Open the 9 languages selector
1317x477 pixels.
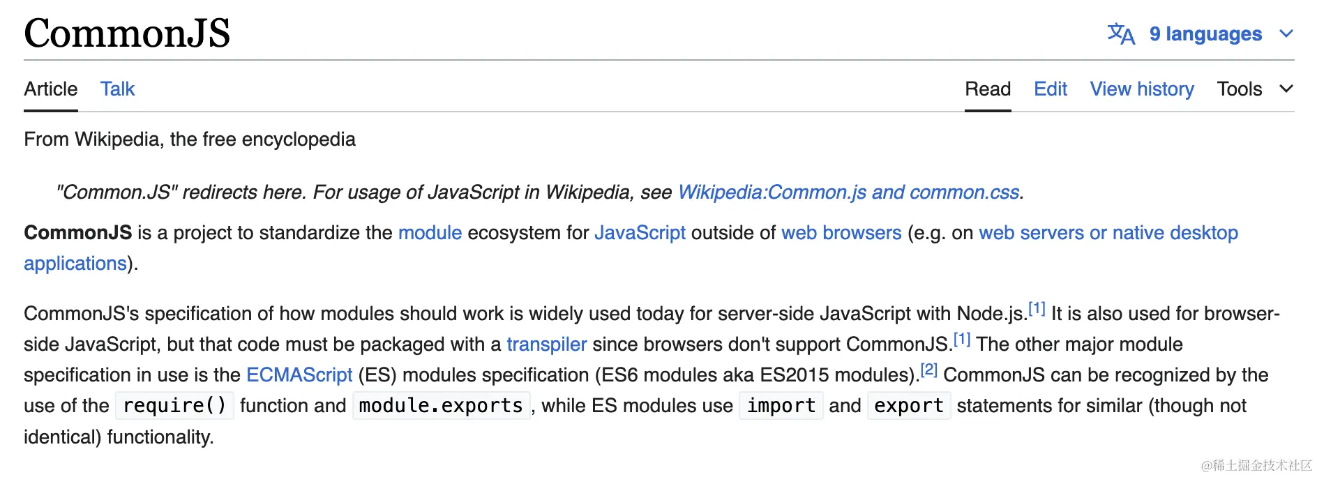1205,33
